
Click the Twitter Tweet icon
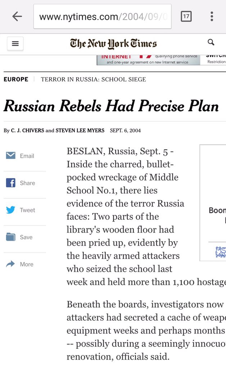(11, 210)
